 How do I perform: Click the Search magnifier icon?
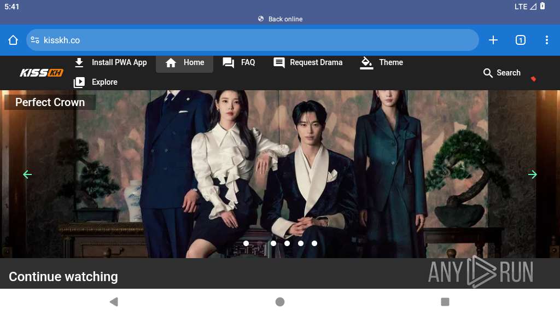click(488, 73)
